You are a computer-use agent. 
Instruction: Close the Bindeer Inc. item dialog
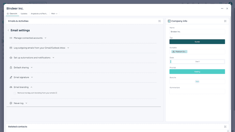pos(227,8)
